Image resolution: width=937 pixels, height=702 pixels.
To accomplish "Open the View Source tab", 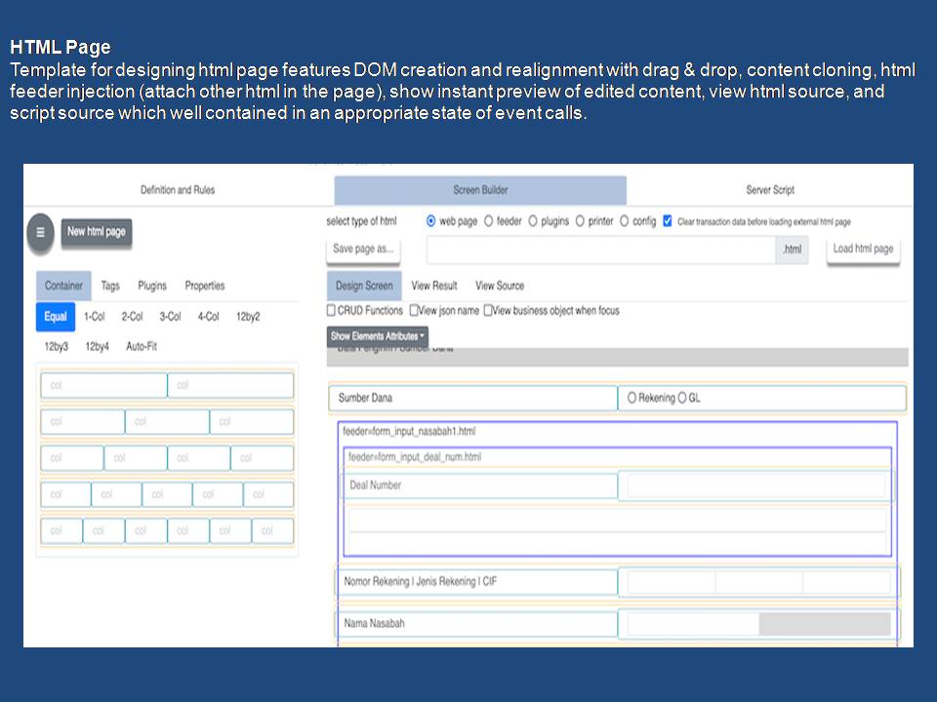I will click(x=499, y=286).
